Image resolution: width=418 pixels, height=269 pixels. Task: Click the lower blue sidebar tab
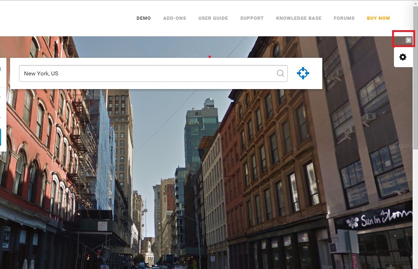(x=1, y=136)
